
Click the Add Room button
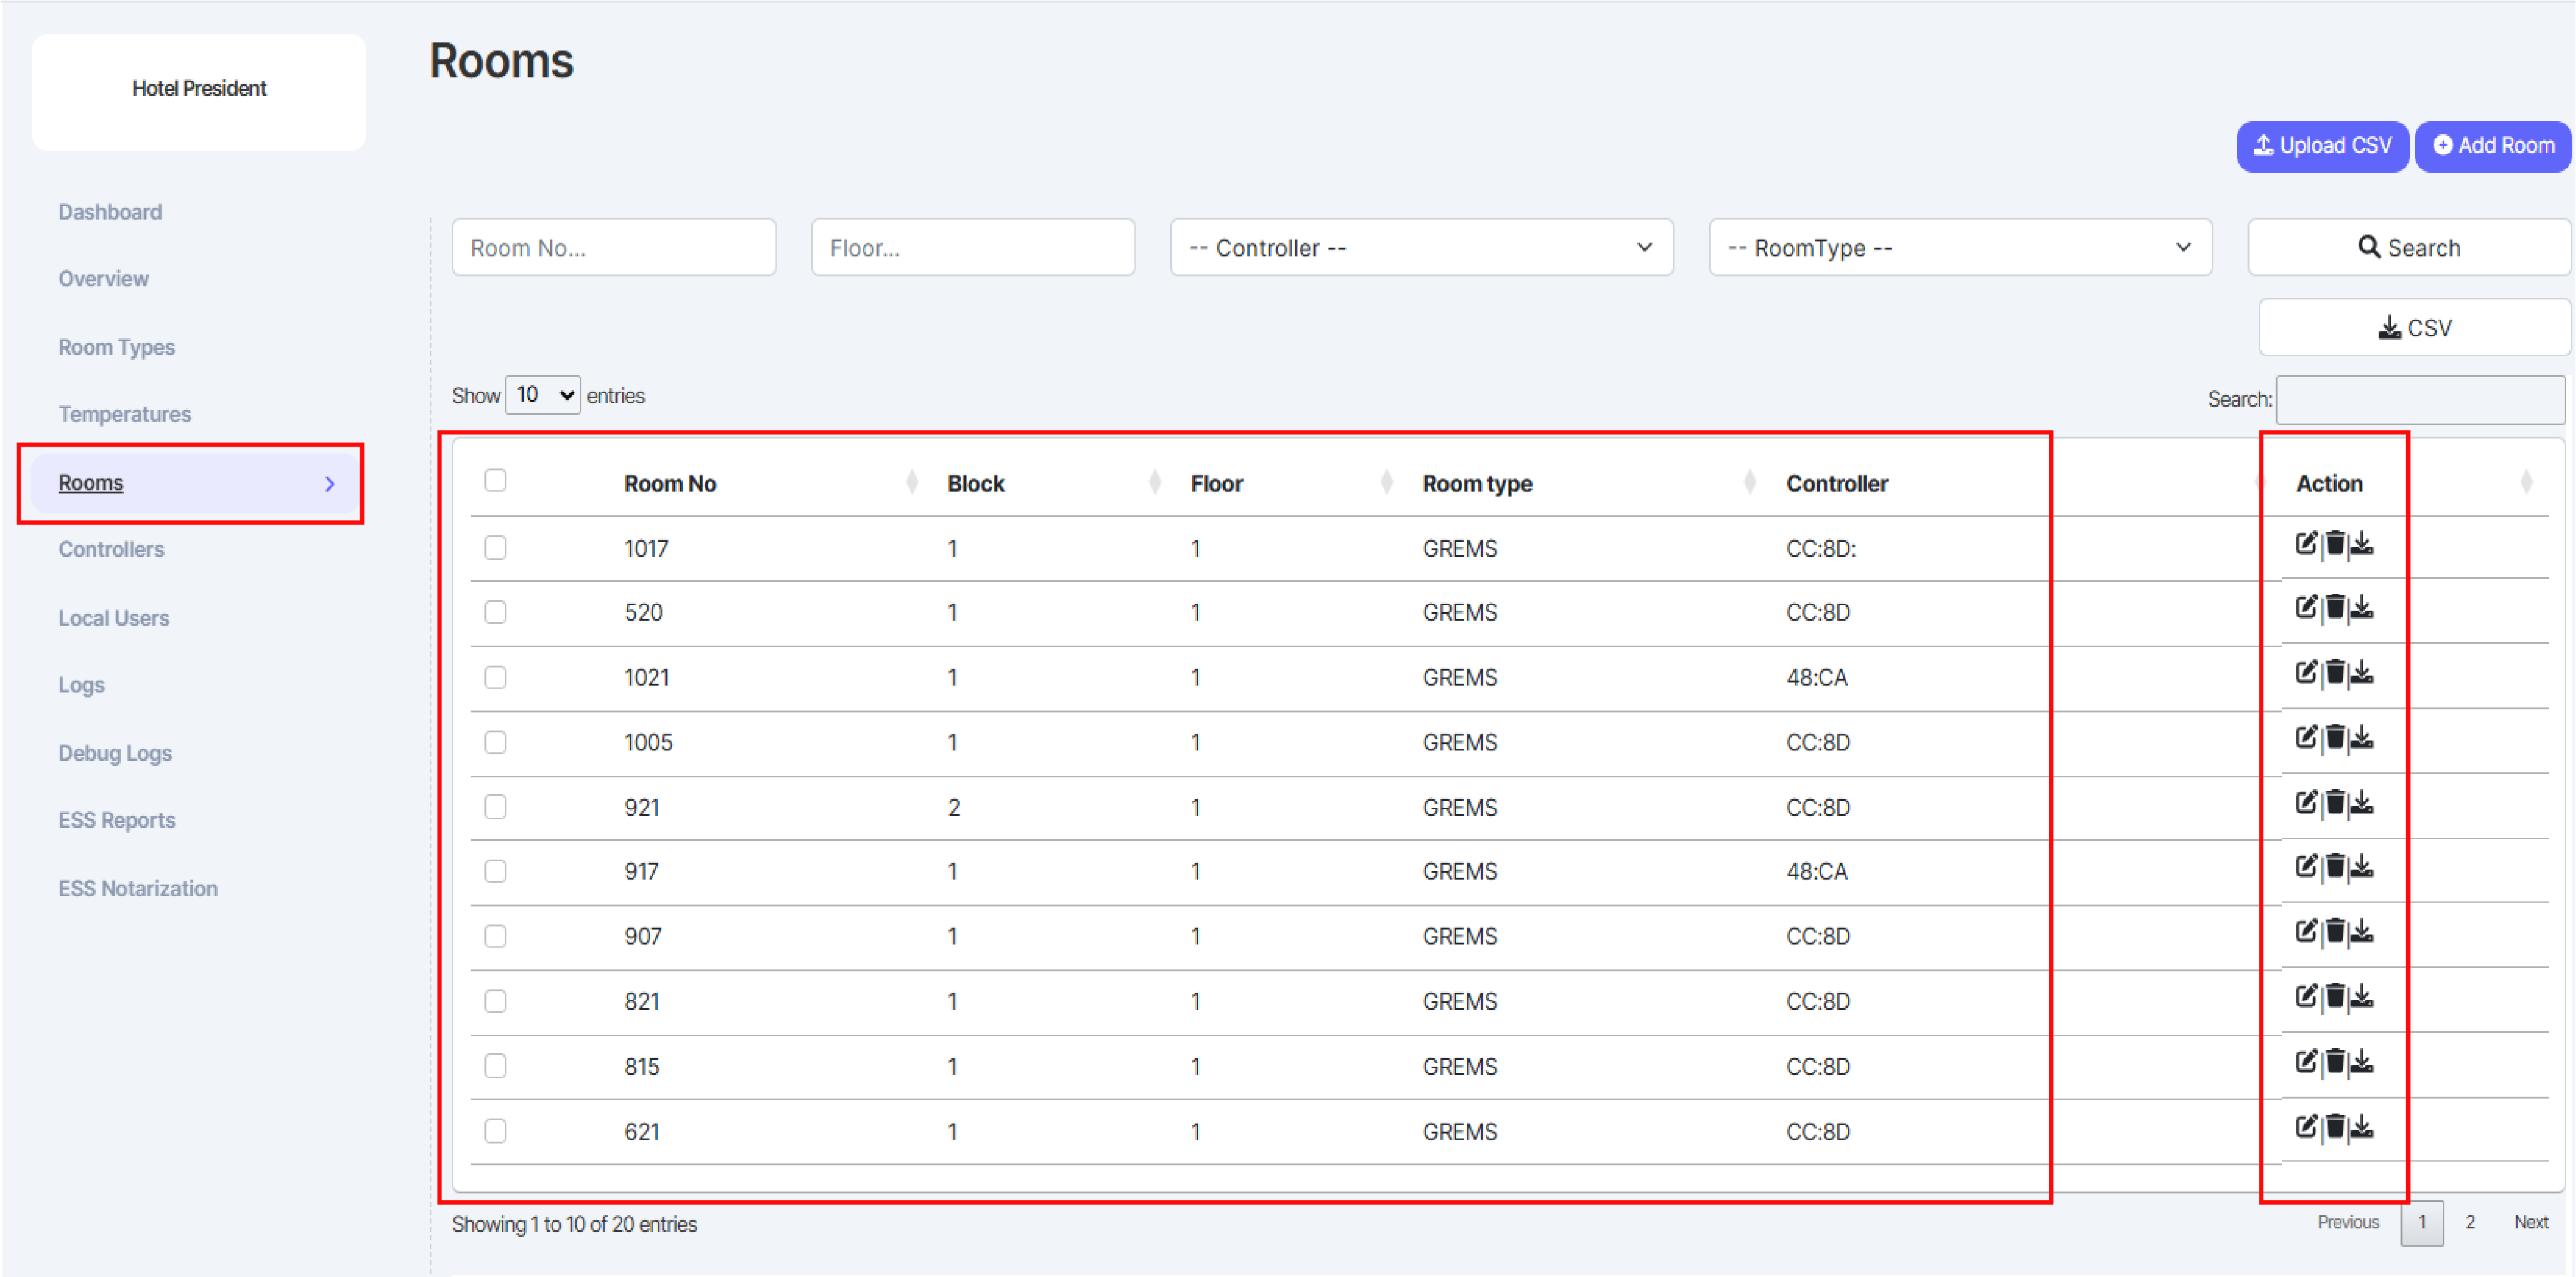click(x=2492, y=146)
